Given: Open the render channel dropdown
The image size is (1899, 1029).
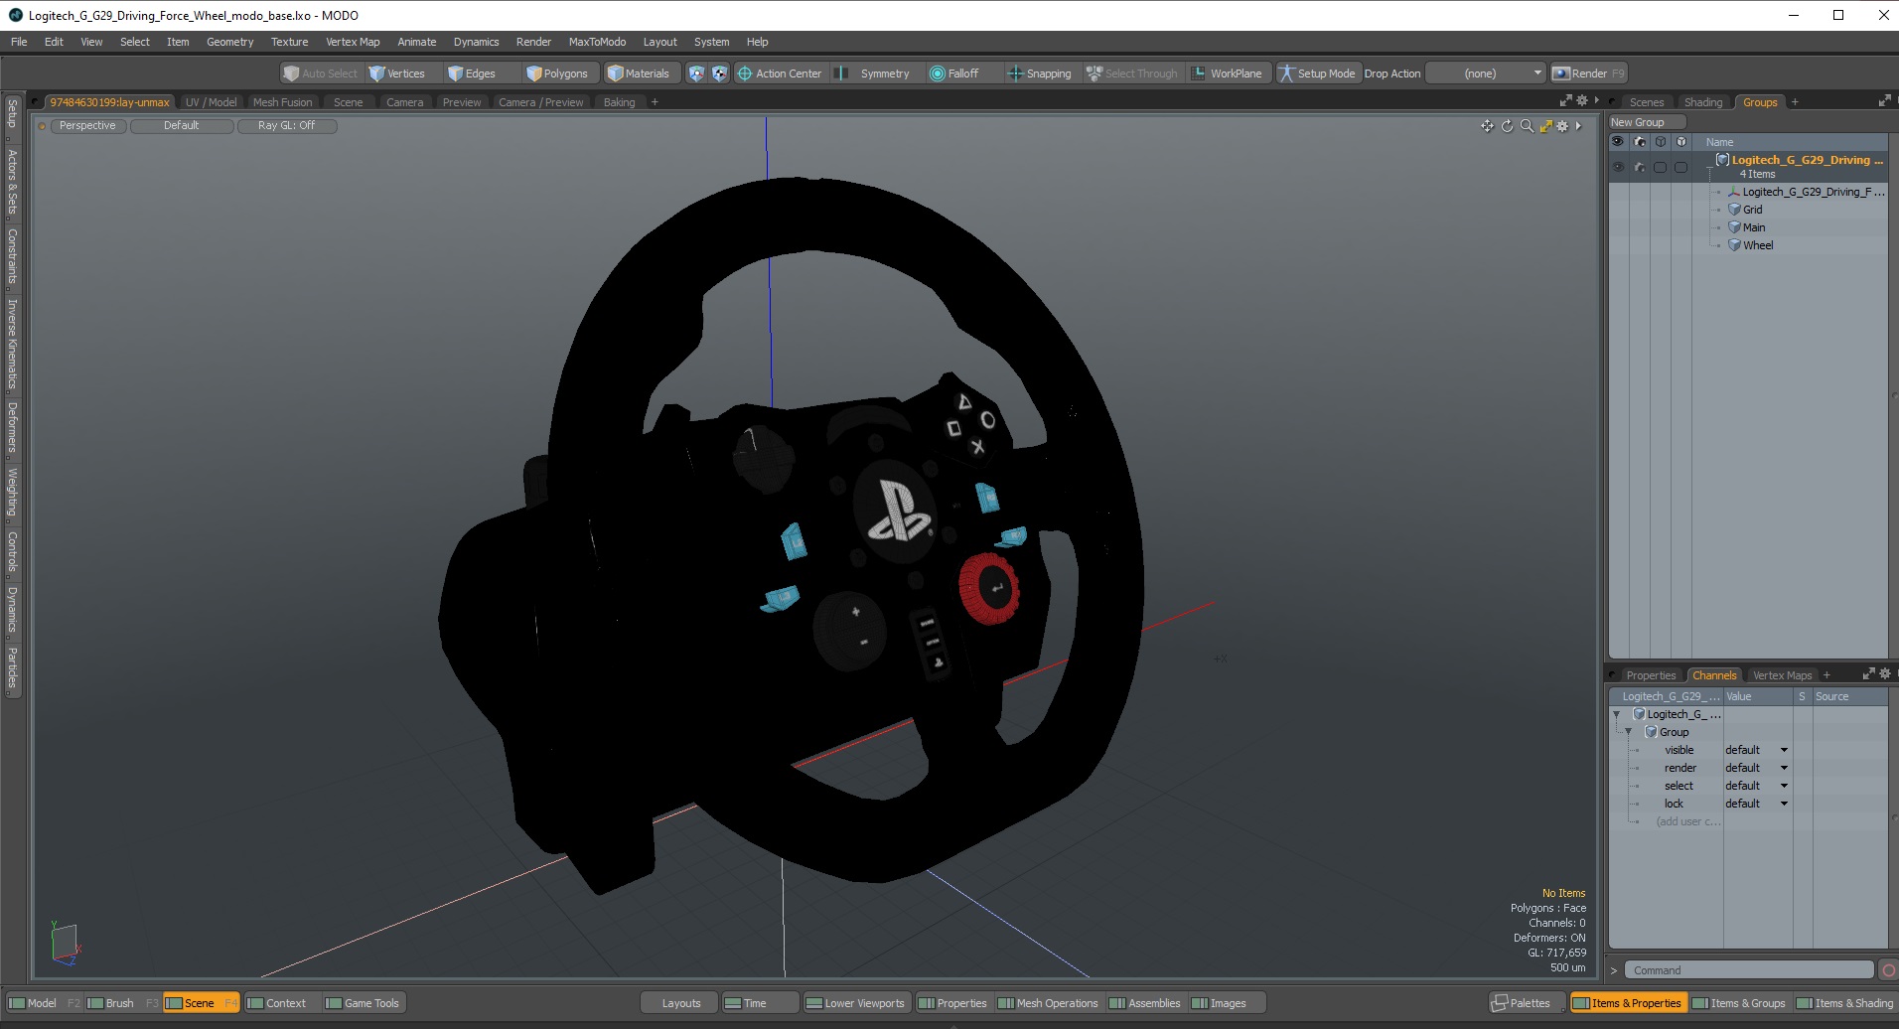Looking at the screenshot, I should coord(1784,768).
